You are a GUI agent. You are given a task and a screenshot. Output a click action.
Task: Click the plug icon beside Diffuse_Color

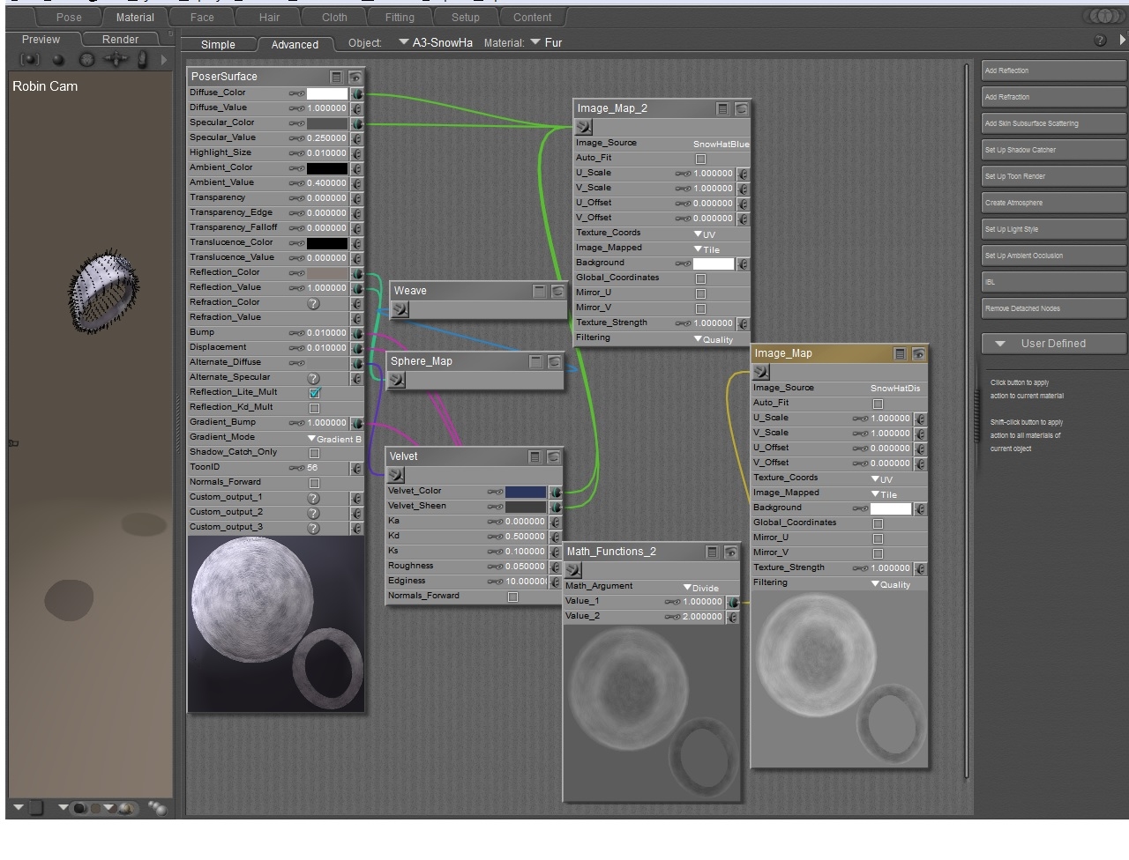point(357,93)
